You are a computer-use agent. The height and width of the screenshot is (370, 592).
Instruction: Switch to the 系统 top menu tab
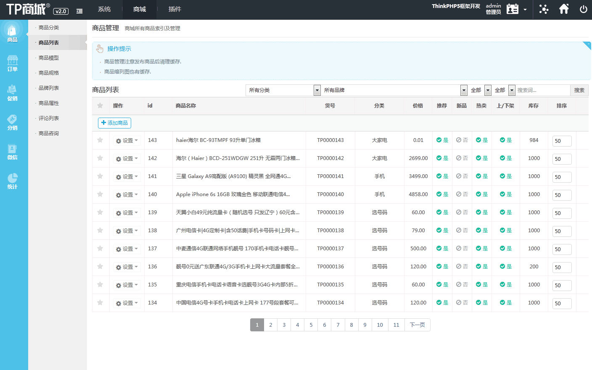pyautogui.click(x=104, y=9)
